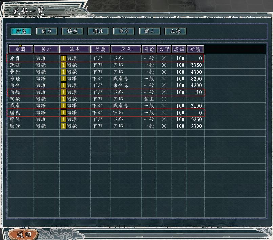Click the governor X mark for 陳珪
Image resolution: width=273 pixels, height=240 pixels.
click(x=164, y=79)
